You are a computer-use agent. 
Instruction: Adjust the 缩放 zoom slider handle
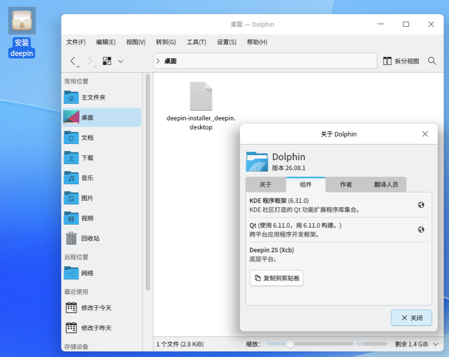[290, 344]
